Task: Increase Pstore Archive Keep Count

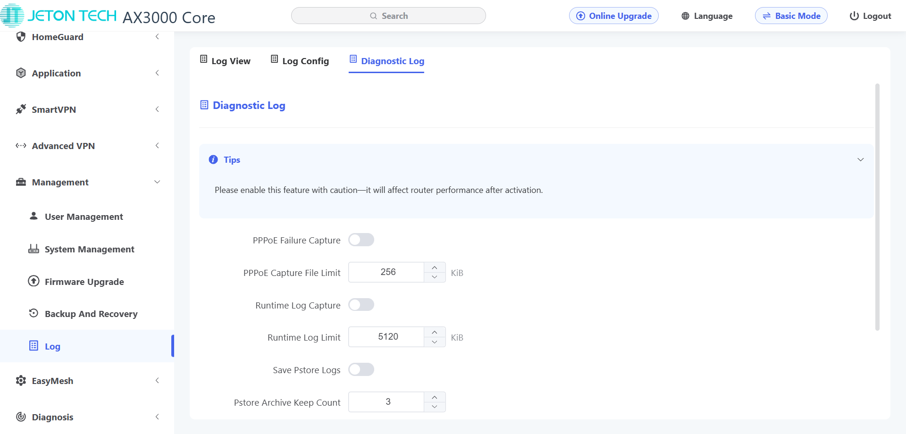Action: 435,397
